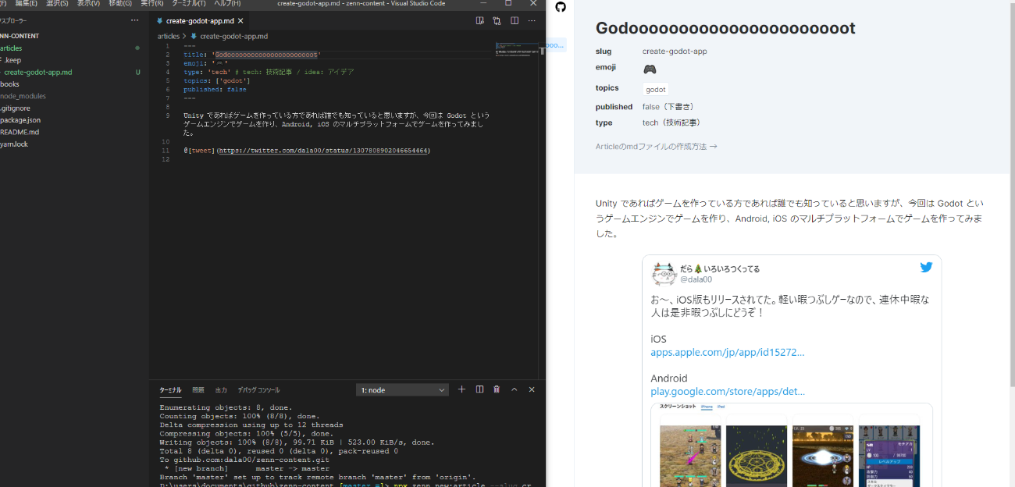Click the game controller emoji in the preview
This screenshot has height=487, width=1015.
pos(650,69)
